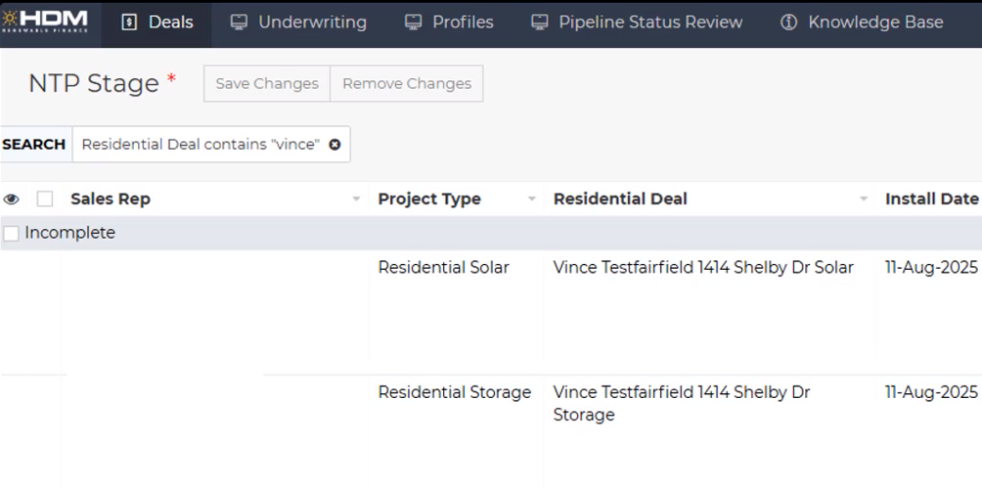Click the Knowledge Base info icon
The height and width of the screenshot is (487, 982).
[x=788, y=22]
